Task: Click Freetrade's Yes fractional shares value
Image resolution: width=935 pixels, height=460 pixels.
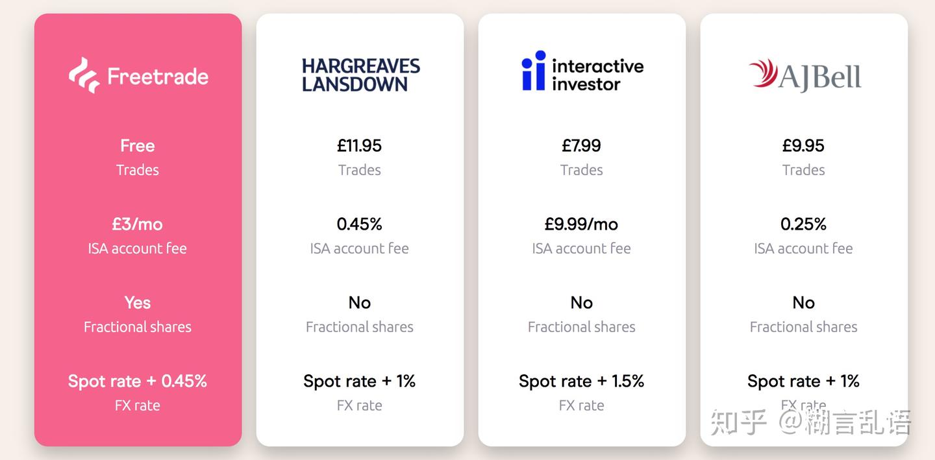Action: pyautogui.click(x=138, y=303)
